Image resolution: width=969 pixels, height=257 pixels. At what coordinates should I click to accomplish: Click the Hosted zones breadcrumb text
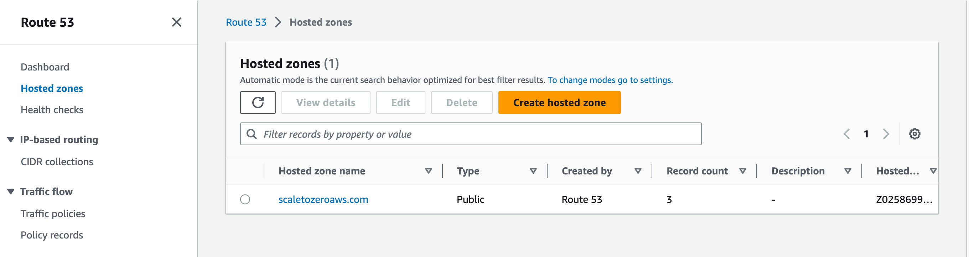click(321, 22)
